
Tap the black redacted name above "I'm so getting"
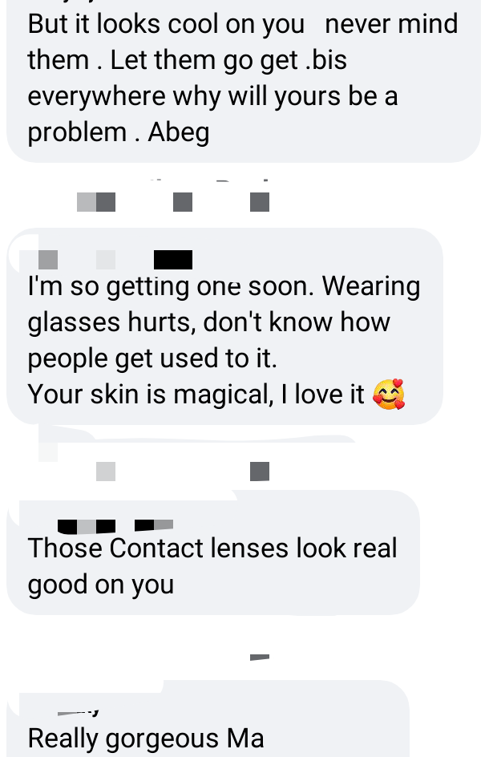[172, 260]
